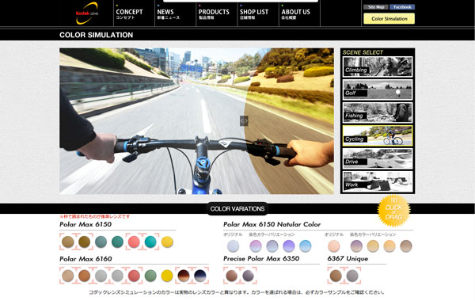Image resolution: width=475 pixels, height=301 pixels.
Task: Click the SCENE SELECT heading
Action: pyautogui.click(x=363, y=52)
